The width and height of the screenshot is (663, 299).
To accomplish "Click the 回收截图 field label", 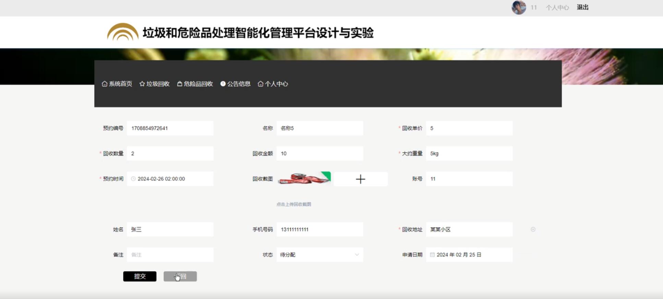I will tap(263, 179).
